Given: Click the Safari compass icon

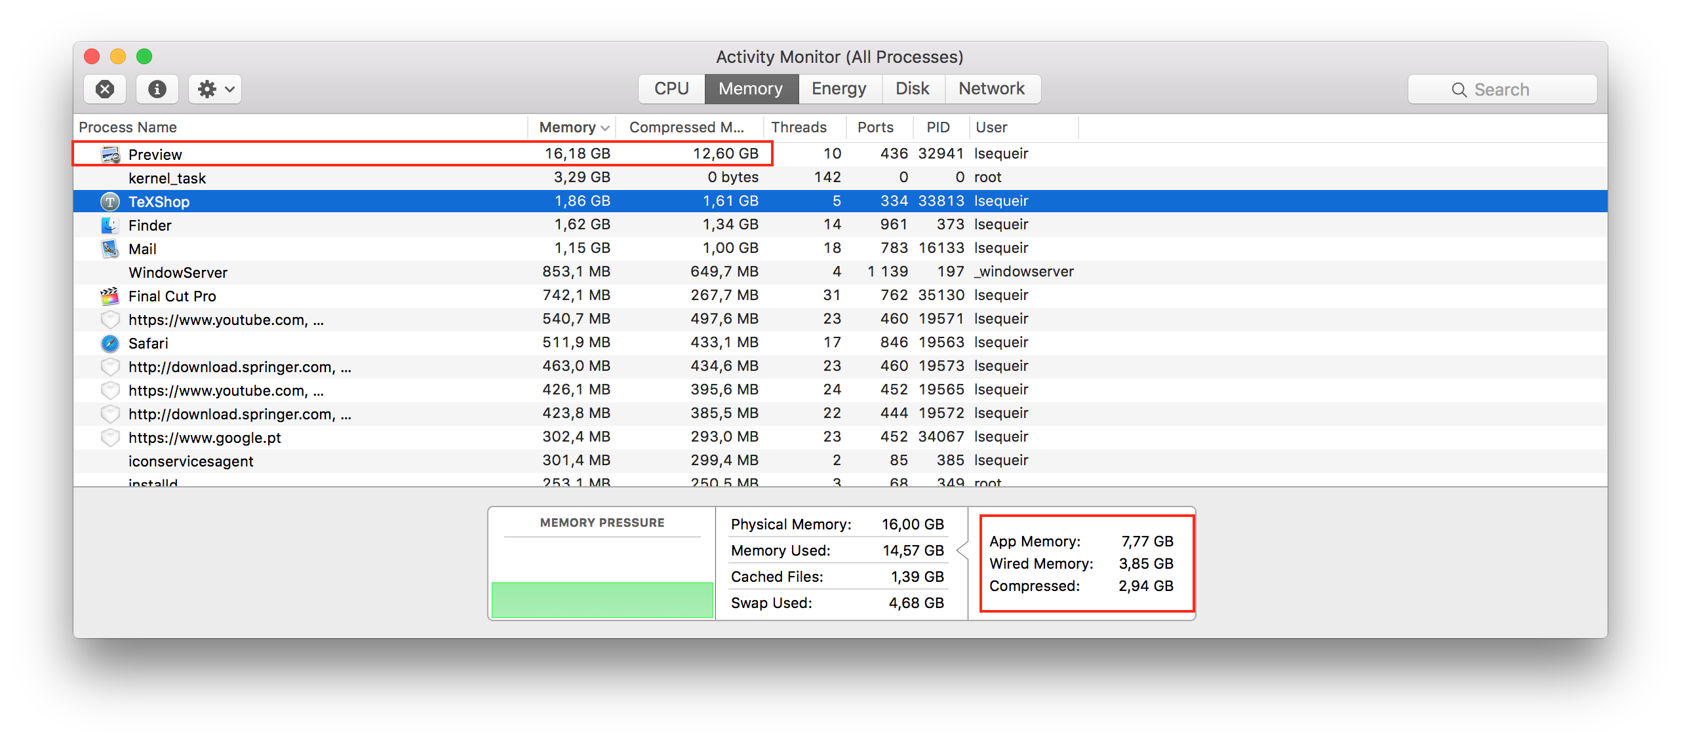Looking at the screenshot, I should click(110, 343).
